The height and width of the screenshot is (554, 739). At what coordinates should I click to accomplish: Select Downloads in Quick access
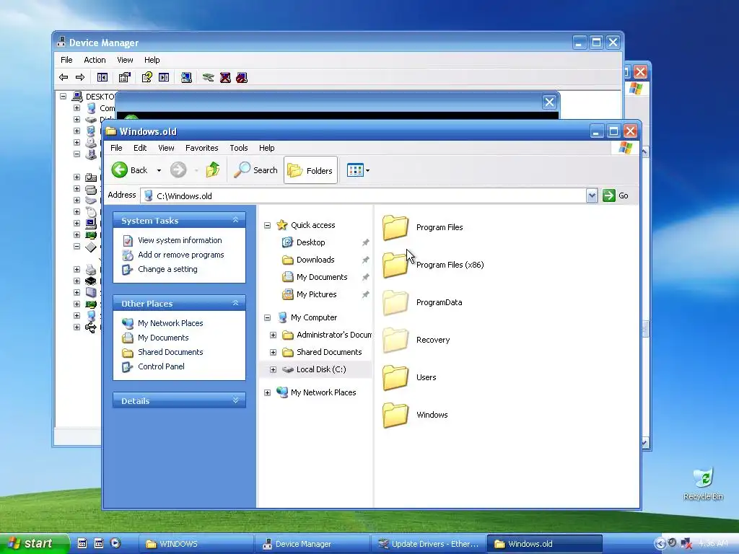point(315,260)
